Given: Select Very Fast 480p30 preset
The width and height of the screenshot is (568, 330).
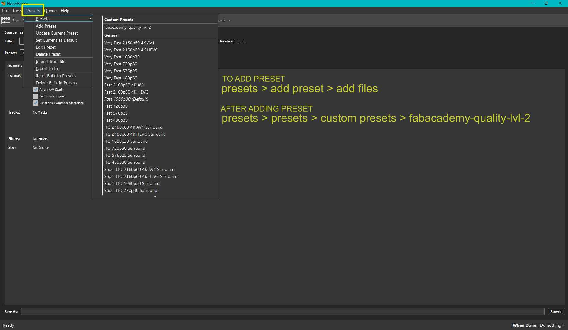Looking at the screenshot, I should [x=160, y=78].
